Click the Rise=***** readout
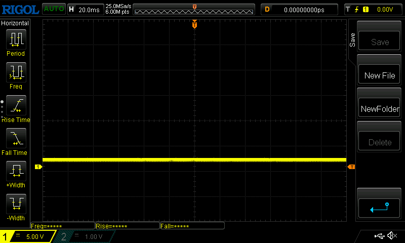Screen dimensions: 405x243 [128, 226]
